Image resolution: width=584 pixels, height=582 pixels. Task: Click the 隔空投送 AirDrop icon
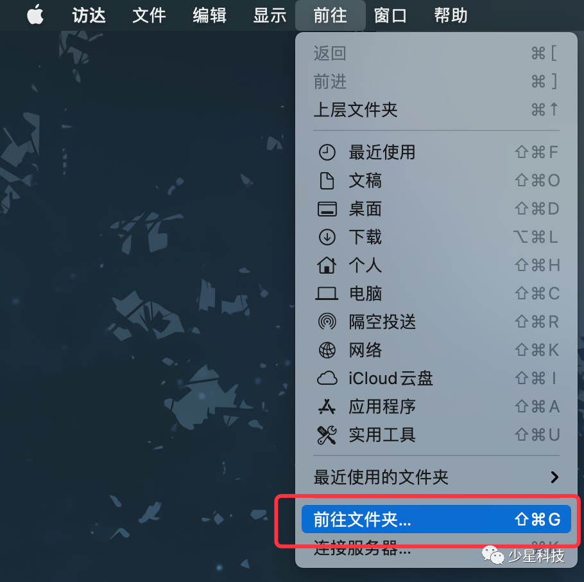(x=327, y=322)
